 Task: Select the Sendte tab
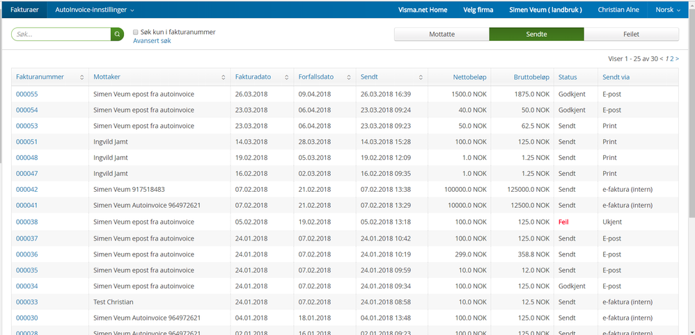pos(536,34)
